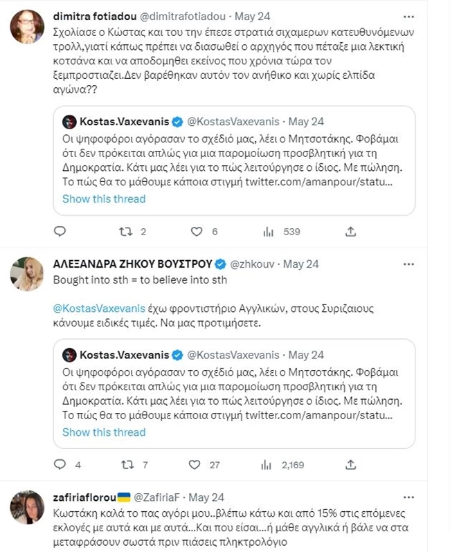Viewport: 450px width, 552px height.
Task: Reply to dimitra fotiadou's tweet
Action: (60, 232)
